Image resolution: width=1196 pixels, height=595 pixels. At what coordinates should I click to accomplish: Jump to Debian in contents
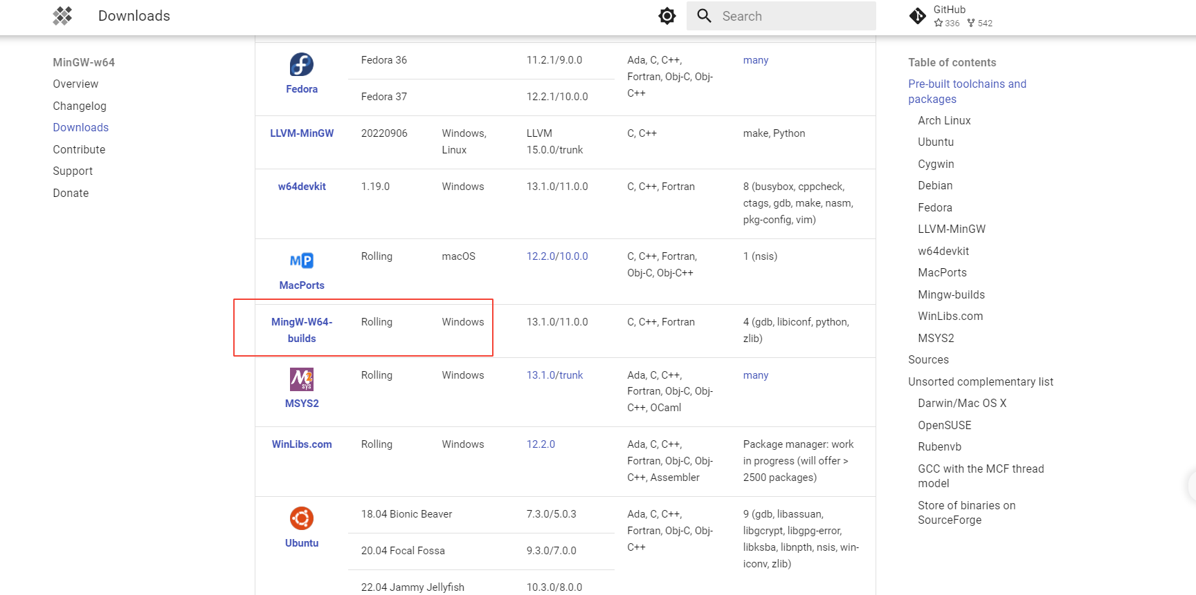pyautogui.click(x=935, y=185)
